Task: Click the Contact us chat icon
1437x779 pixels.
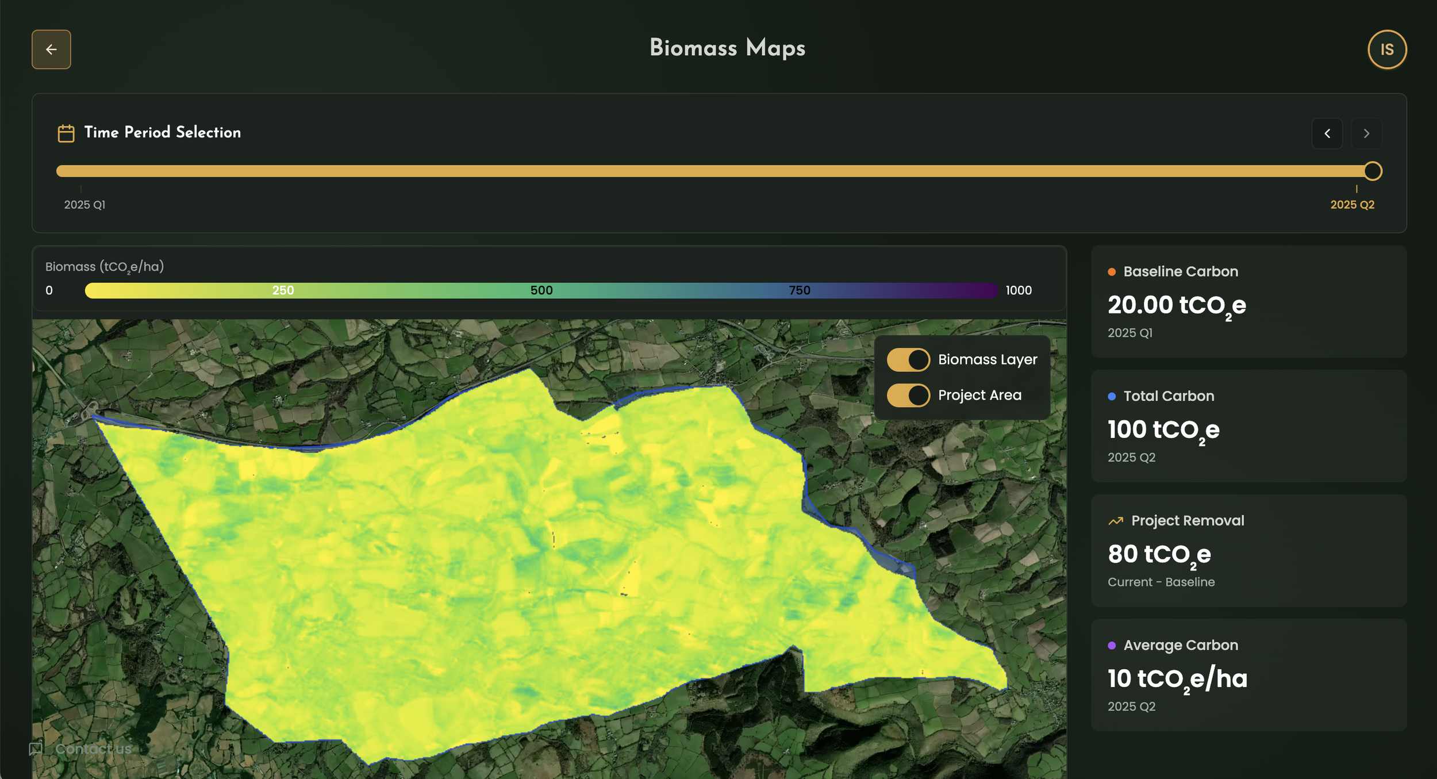Action: [36, 749]
